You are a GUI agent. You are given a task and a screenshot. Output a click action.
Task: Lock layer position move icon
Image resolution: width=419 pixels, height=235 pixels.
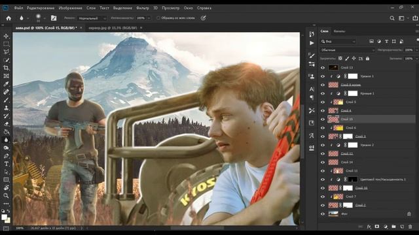tap(354, 58)
